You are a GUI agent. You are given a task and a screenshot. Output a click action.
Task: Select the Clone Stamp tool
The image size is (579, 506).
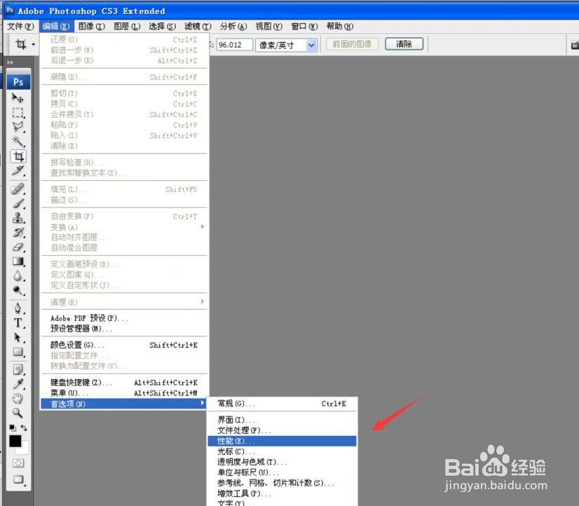pos(18,218)
